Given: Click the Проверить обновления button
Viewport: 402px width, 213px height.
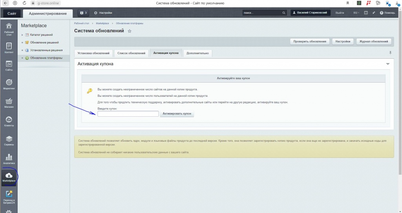Looking at the screenshot, I should [310, 42].
